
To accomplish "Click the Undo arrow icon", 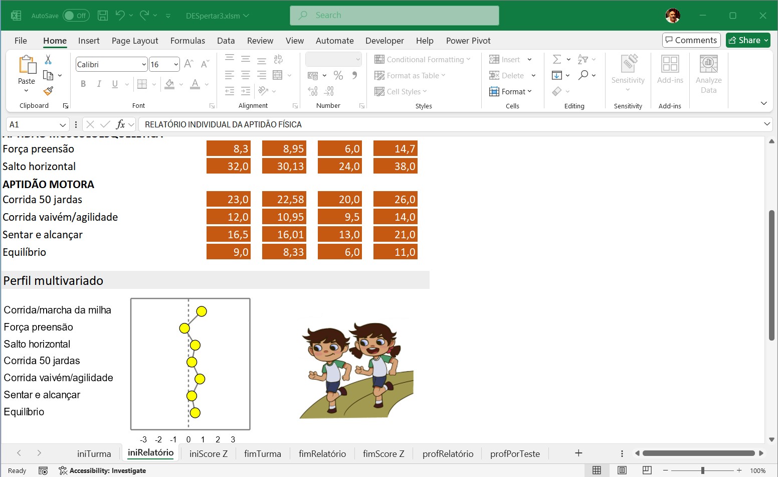I will [x=120, y=16].
